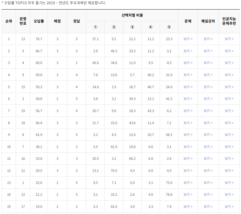This screenshot has width=241, height=214.
Task: Open explanation lecture for question number 8
Action: click(x=208, y=135)
